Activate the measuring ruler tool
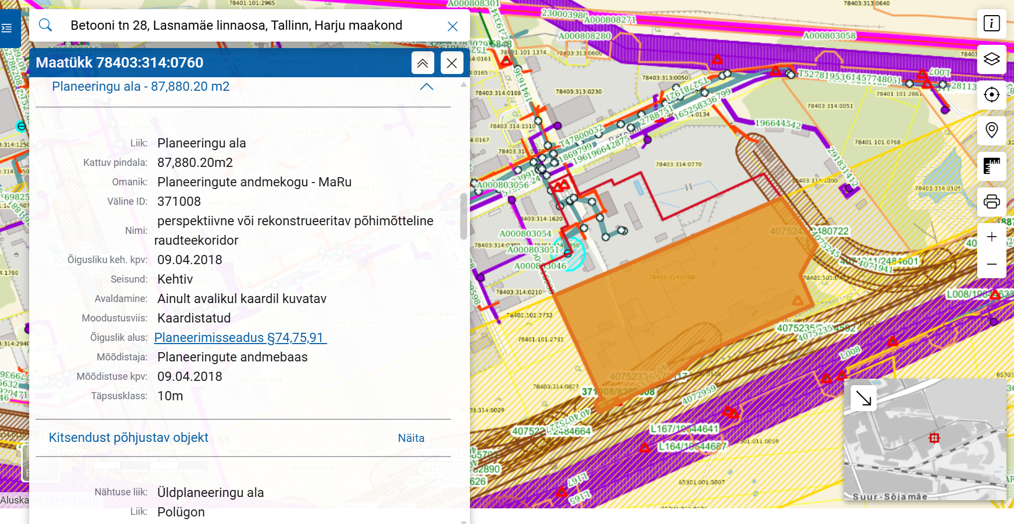Image resolution: width=1014 pixels, height=524 pixels. pos(991,166)
